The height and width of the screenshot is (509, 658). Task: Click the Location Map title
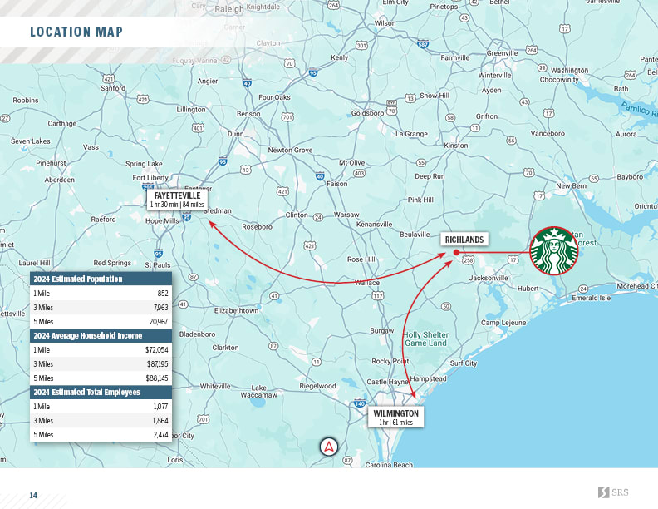[76, 32]
